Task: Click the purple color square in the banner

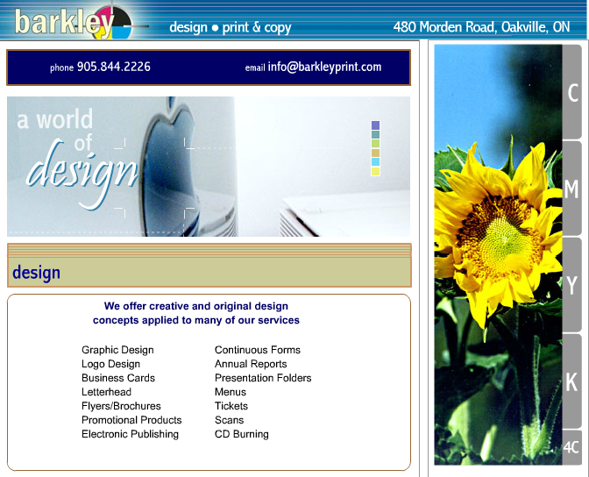Action: pos(375,125)
